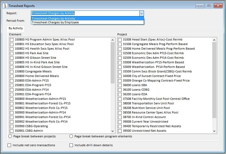Enable Include net zero transactions
The image size is (226, 154).
click(9, 145)
